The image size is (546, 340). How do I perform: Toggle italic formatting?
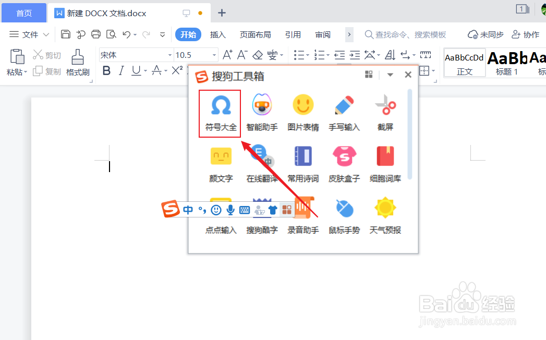pos(121,71)
